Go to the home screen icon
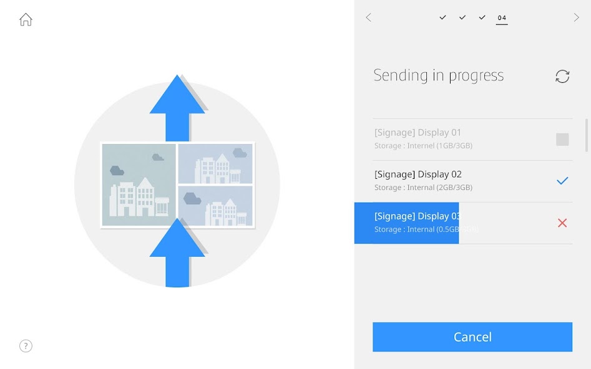Image resolution: width=591 pixels, height=369 pixels. coord(26,19)
